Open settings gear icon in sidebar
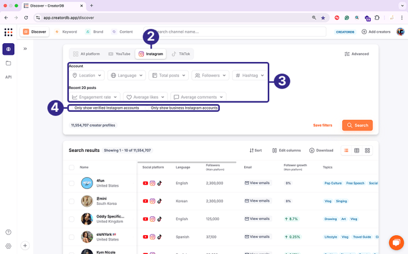 pyautogui.click(x=9, y=246)
